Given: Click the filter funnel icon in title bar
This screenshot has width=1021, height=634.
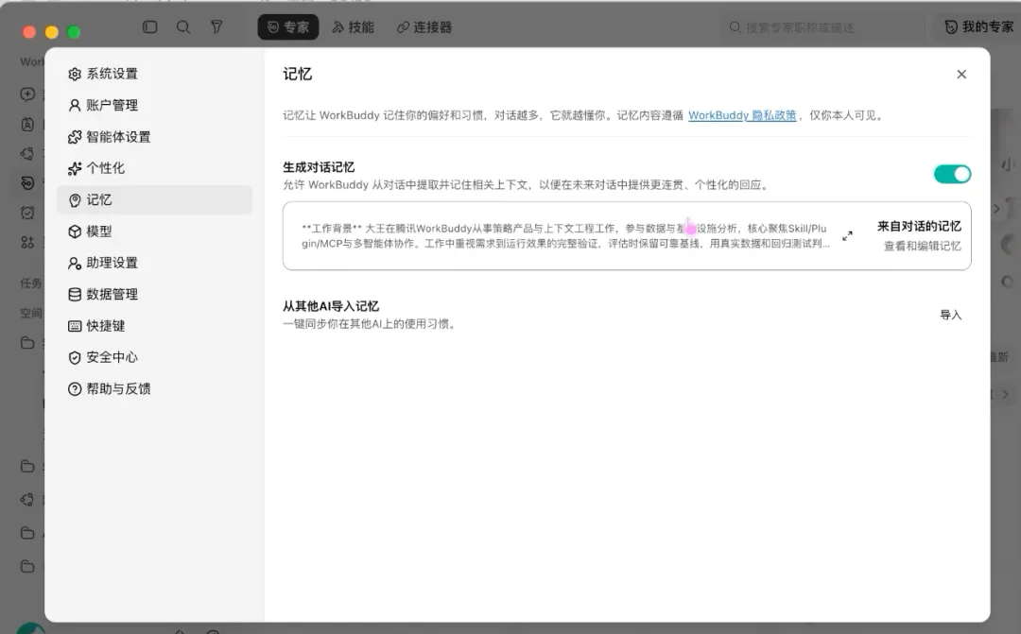Looking at the screenshot, I should [x=216, y=26].
